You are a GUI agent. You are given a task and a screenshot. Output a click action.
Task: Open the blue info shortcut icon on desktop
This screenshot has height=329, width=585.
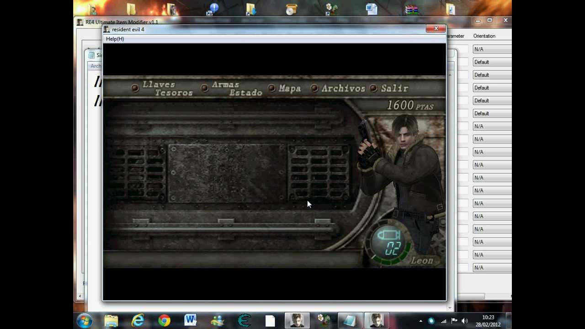click(212, 9)
